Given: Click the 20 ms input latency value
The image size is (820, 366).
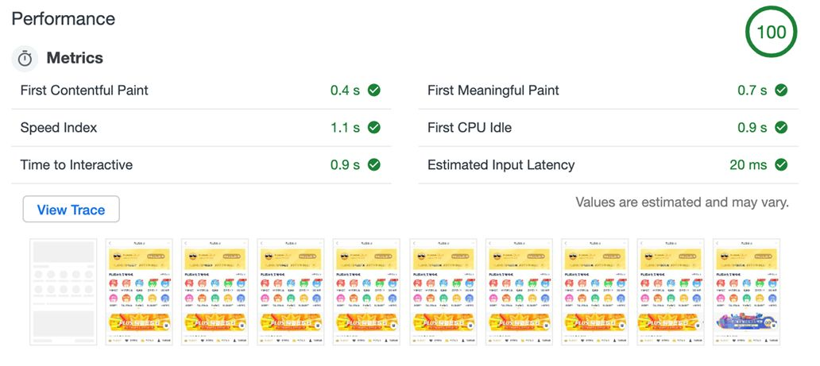Looking at the screenshot, I should 748,165.
